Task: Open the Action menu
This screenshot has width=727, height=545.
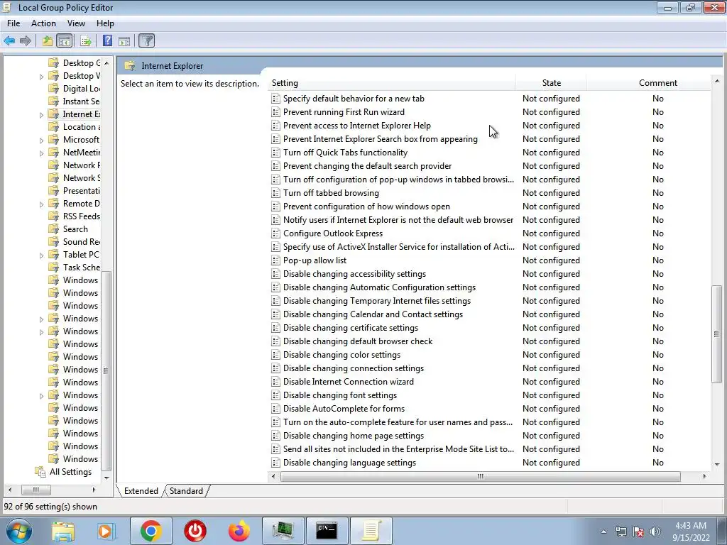Action: click(x=43, y=23)
